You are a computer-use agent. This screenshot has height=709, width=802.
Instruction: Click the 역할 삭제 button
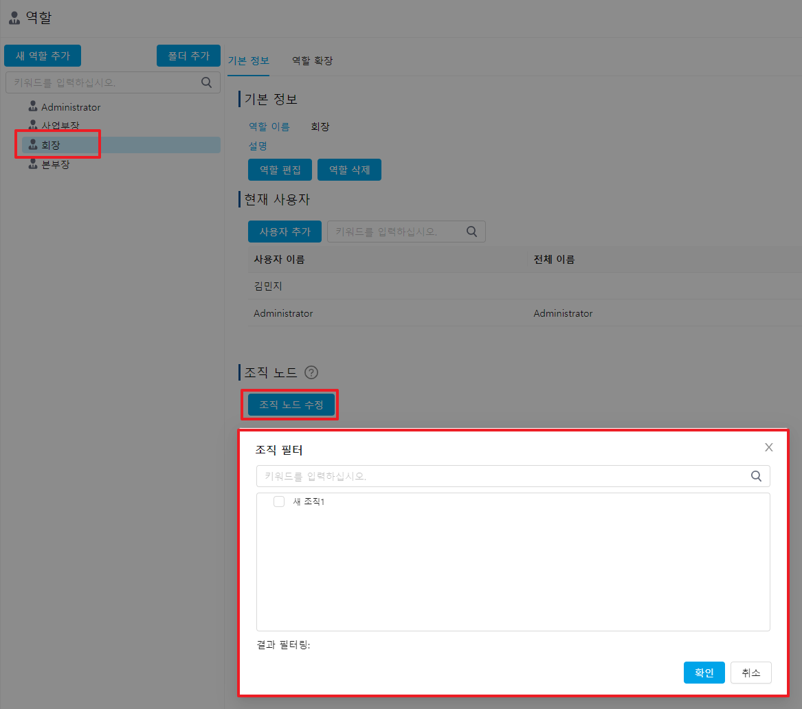(349, 170)
